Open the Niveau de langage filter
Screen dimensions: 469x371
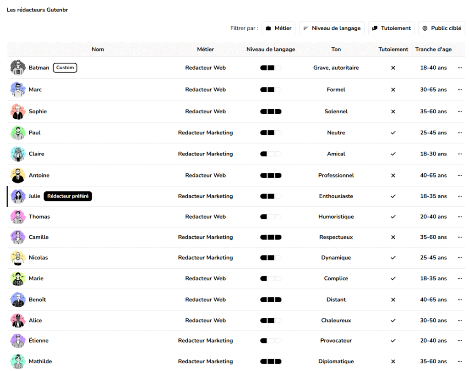[332, 28]
